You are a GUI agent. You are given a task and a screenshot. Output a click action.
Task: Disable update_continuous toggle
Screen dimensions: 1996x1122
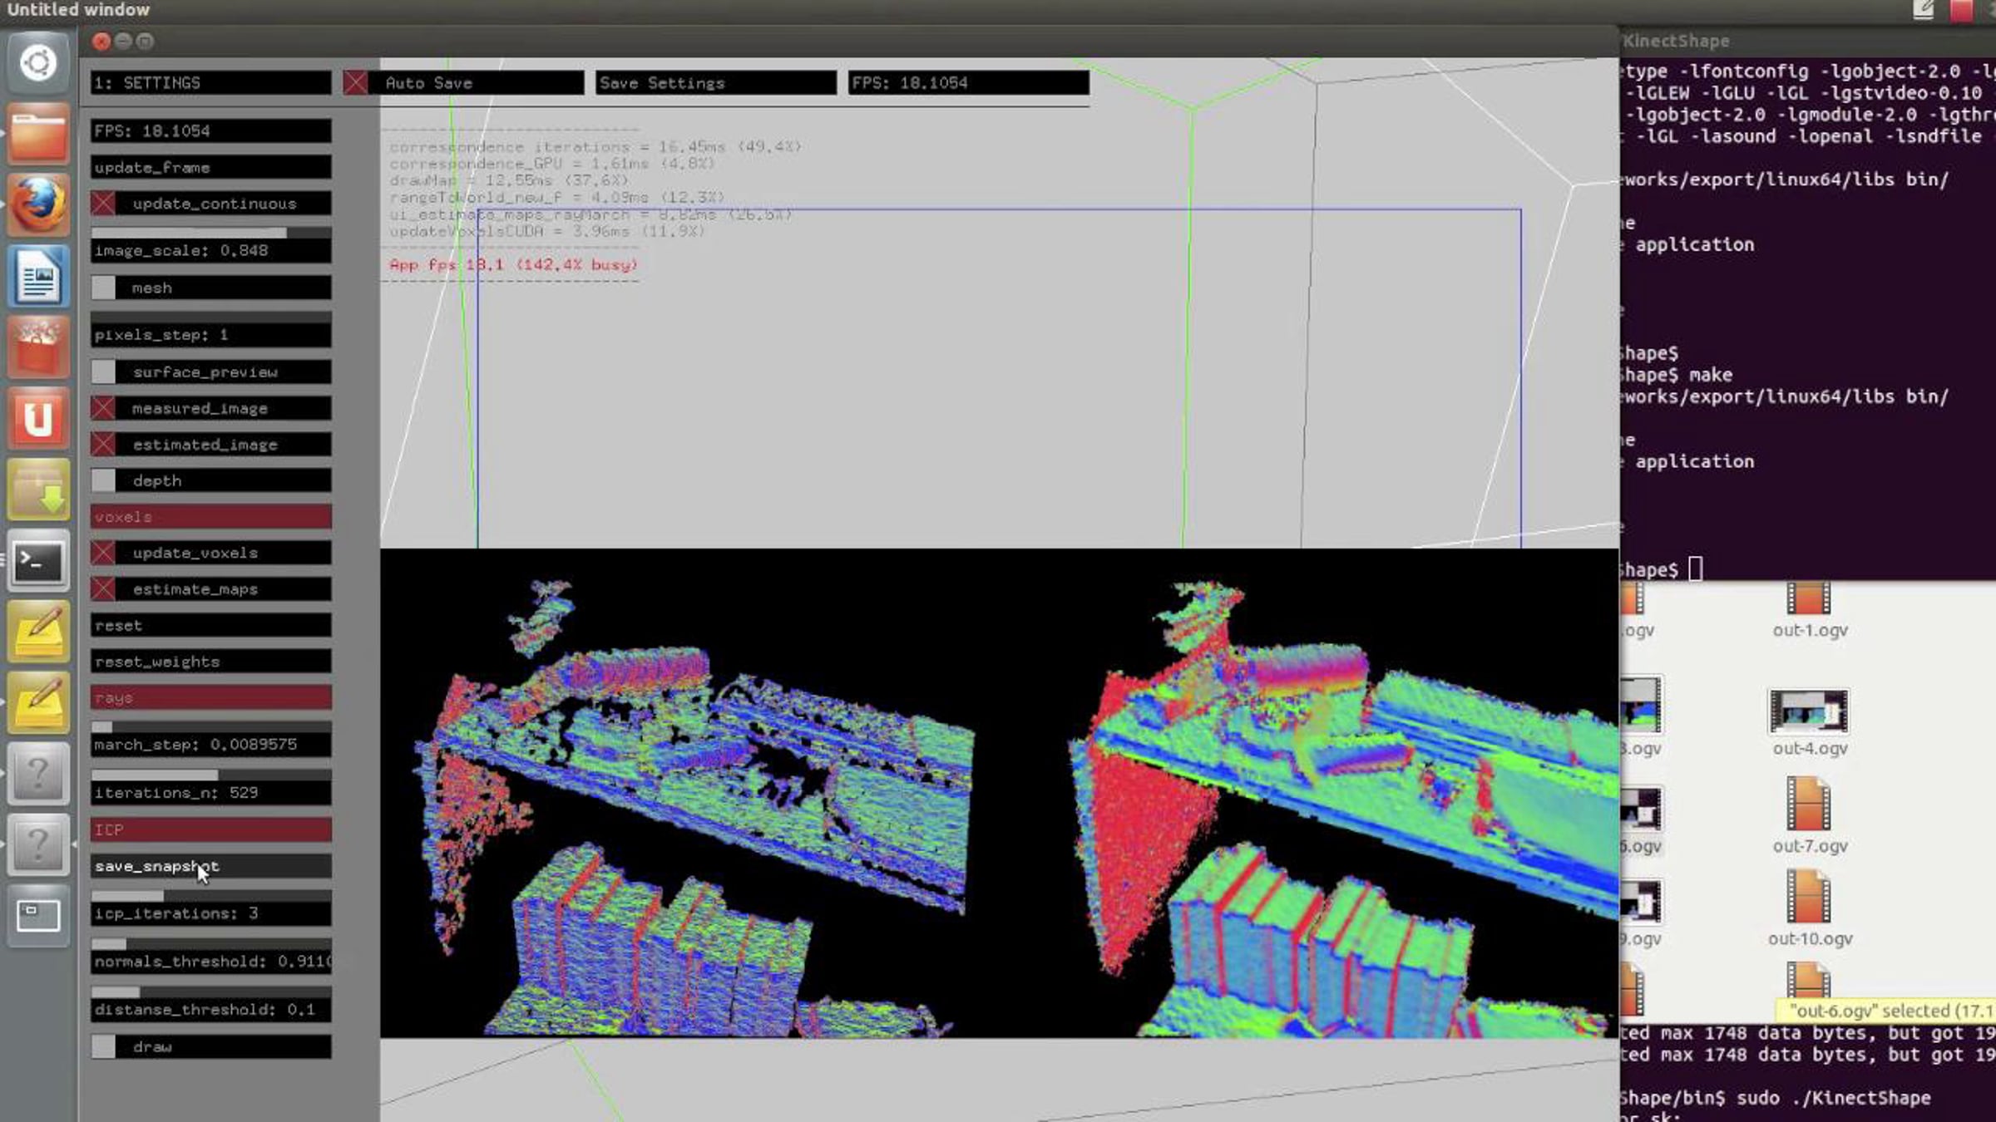103,204
